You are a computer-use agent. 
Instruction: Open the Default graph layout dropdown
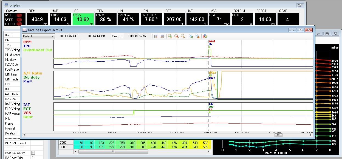38,36
